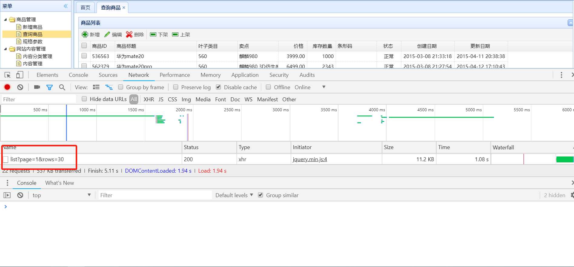Clear the network log
This screenshot has width=574, height=267.
pyautogui.click(x=20, y=87)
